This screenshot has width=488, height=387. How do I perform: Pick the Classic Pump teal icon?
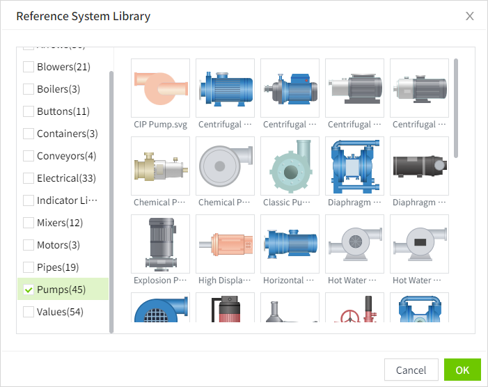point(290,166)
